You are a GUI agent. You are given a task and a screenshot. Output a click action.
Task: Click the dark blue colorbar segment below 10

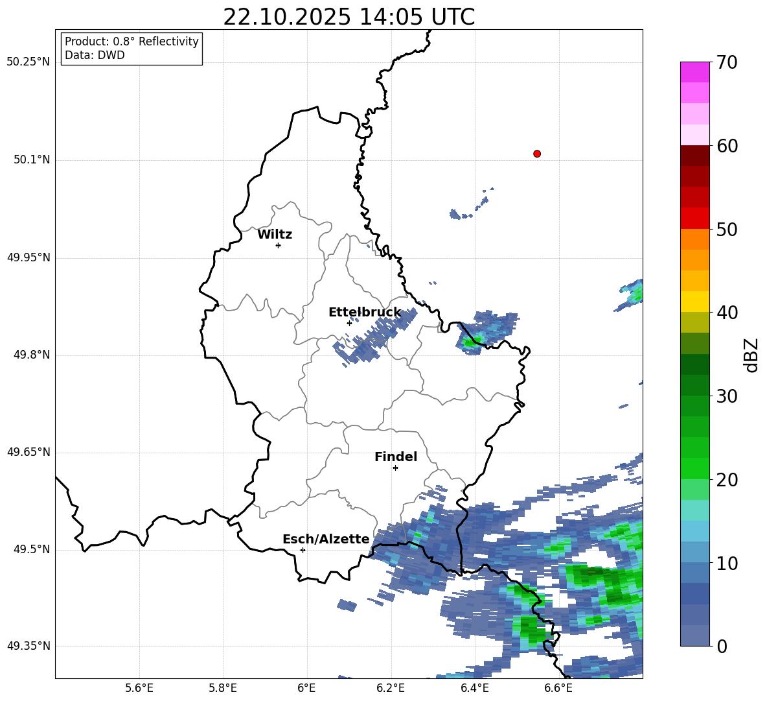(x=694, y=593)
